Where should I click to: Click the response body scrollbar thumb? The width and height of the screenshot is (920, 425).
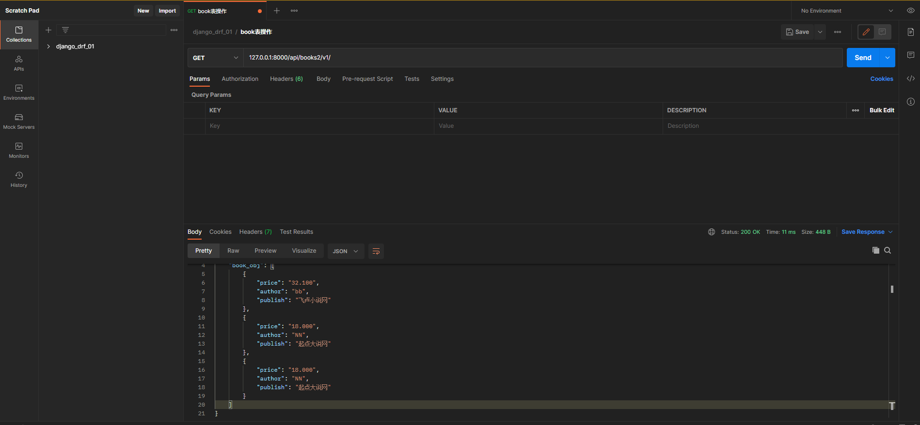892,289
